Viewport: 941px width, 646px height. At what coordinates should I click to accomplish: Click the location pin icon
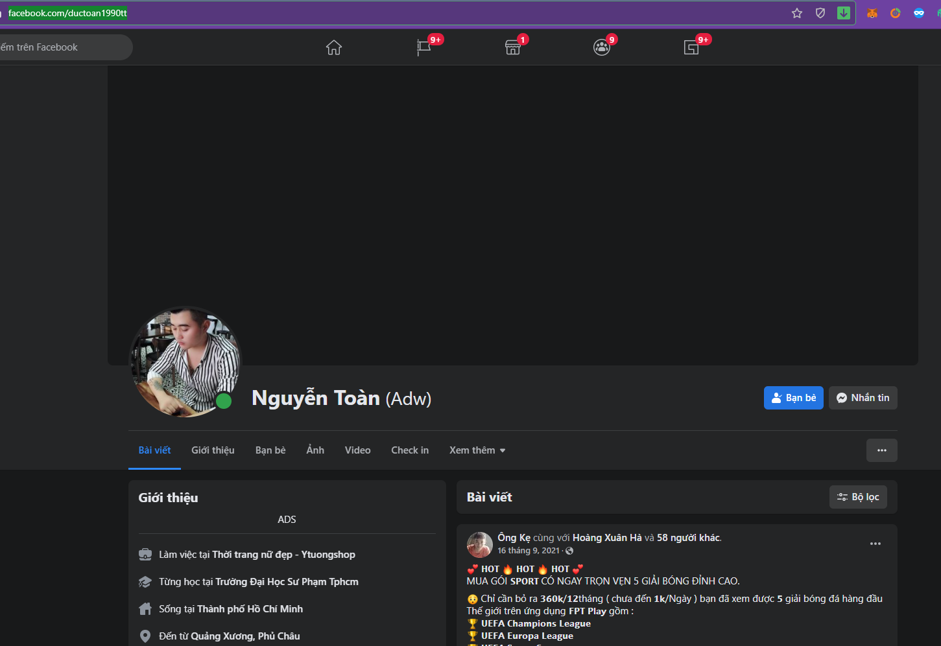click(145, 636)
